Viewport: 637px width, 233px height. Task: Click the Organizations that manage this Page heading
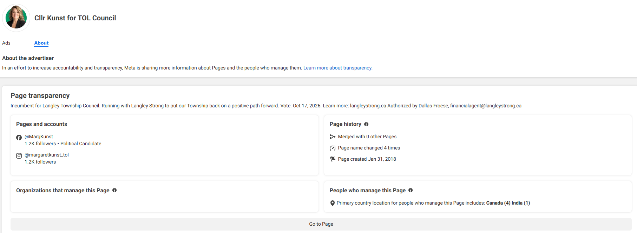[x=63, y=190]
